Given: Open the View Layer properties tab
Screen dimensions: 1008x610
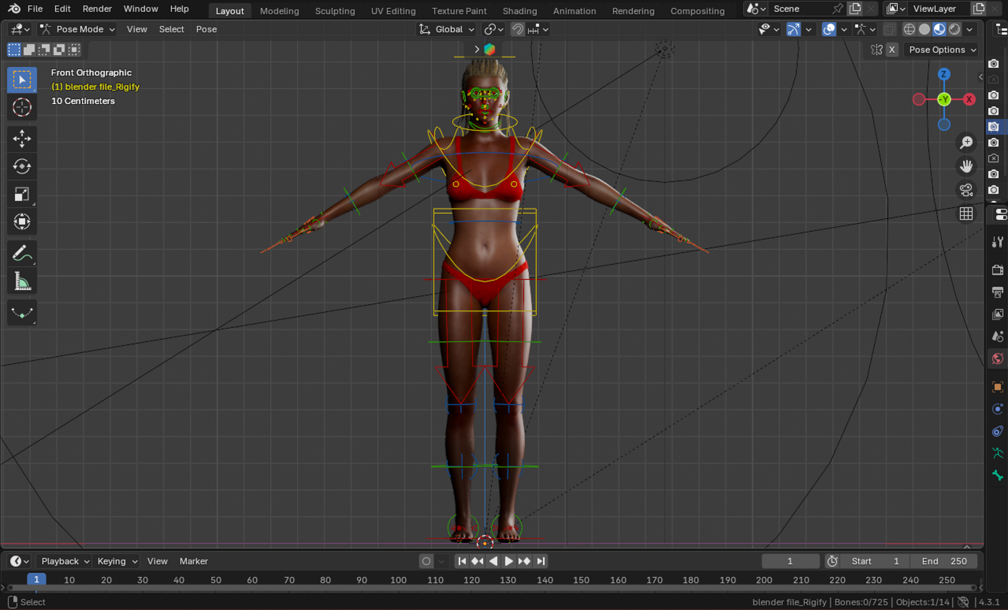Looking at the screenshot, I should 998,314.
